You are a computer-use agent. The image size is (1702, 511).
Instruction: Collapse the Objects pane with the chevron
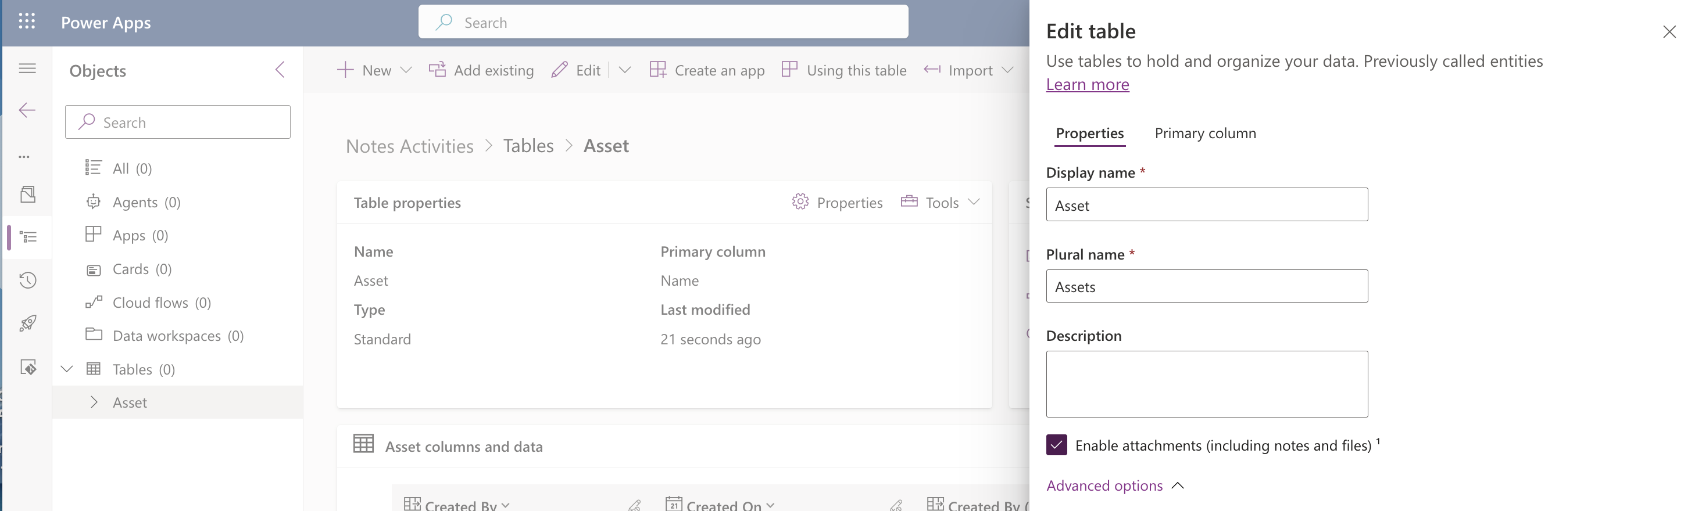pos(280,70)
